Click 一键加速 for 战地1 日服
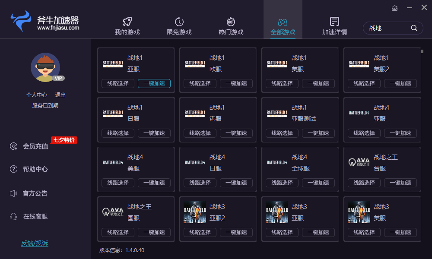The image size is (432, 259). click(154, 133)
